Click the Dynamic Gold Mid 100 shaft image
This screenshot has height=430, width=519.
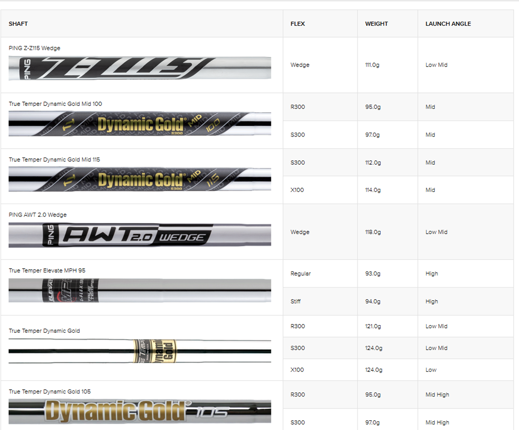click(140, 124)
